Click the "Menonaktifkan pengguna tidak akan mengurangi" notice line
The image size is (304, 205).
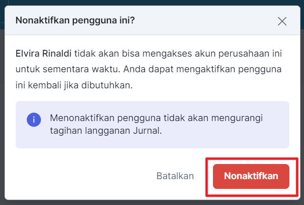click(x=156, y=118)
